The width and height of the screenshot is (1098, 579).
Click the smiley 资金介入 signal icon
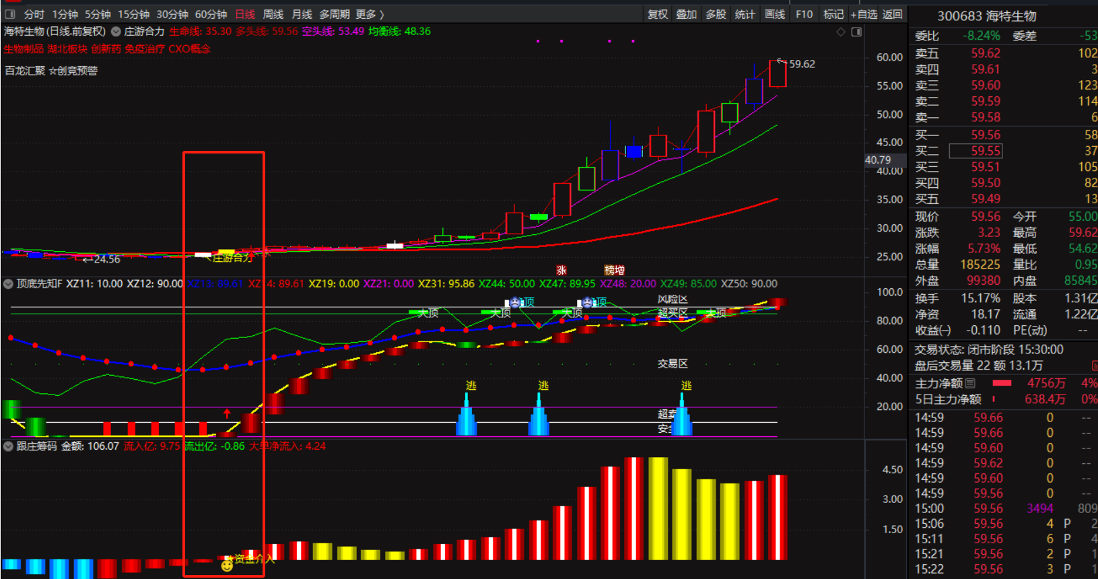tap(227, 565)
